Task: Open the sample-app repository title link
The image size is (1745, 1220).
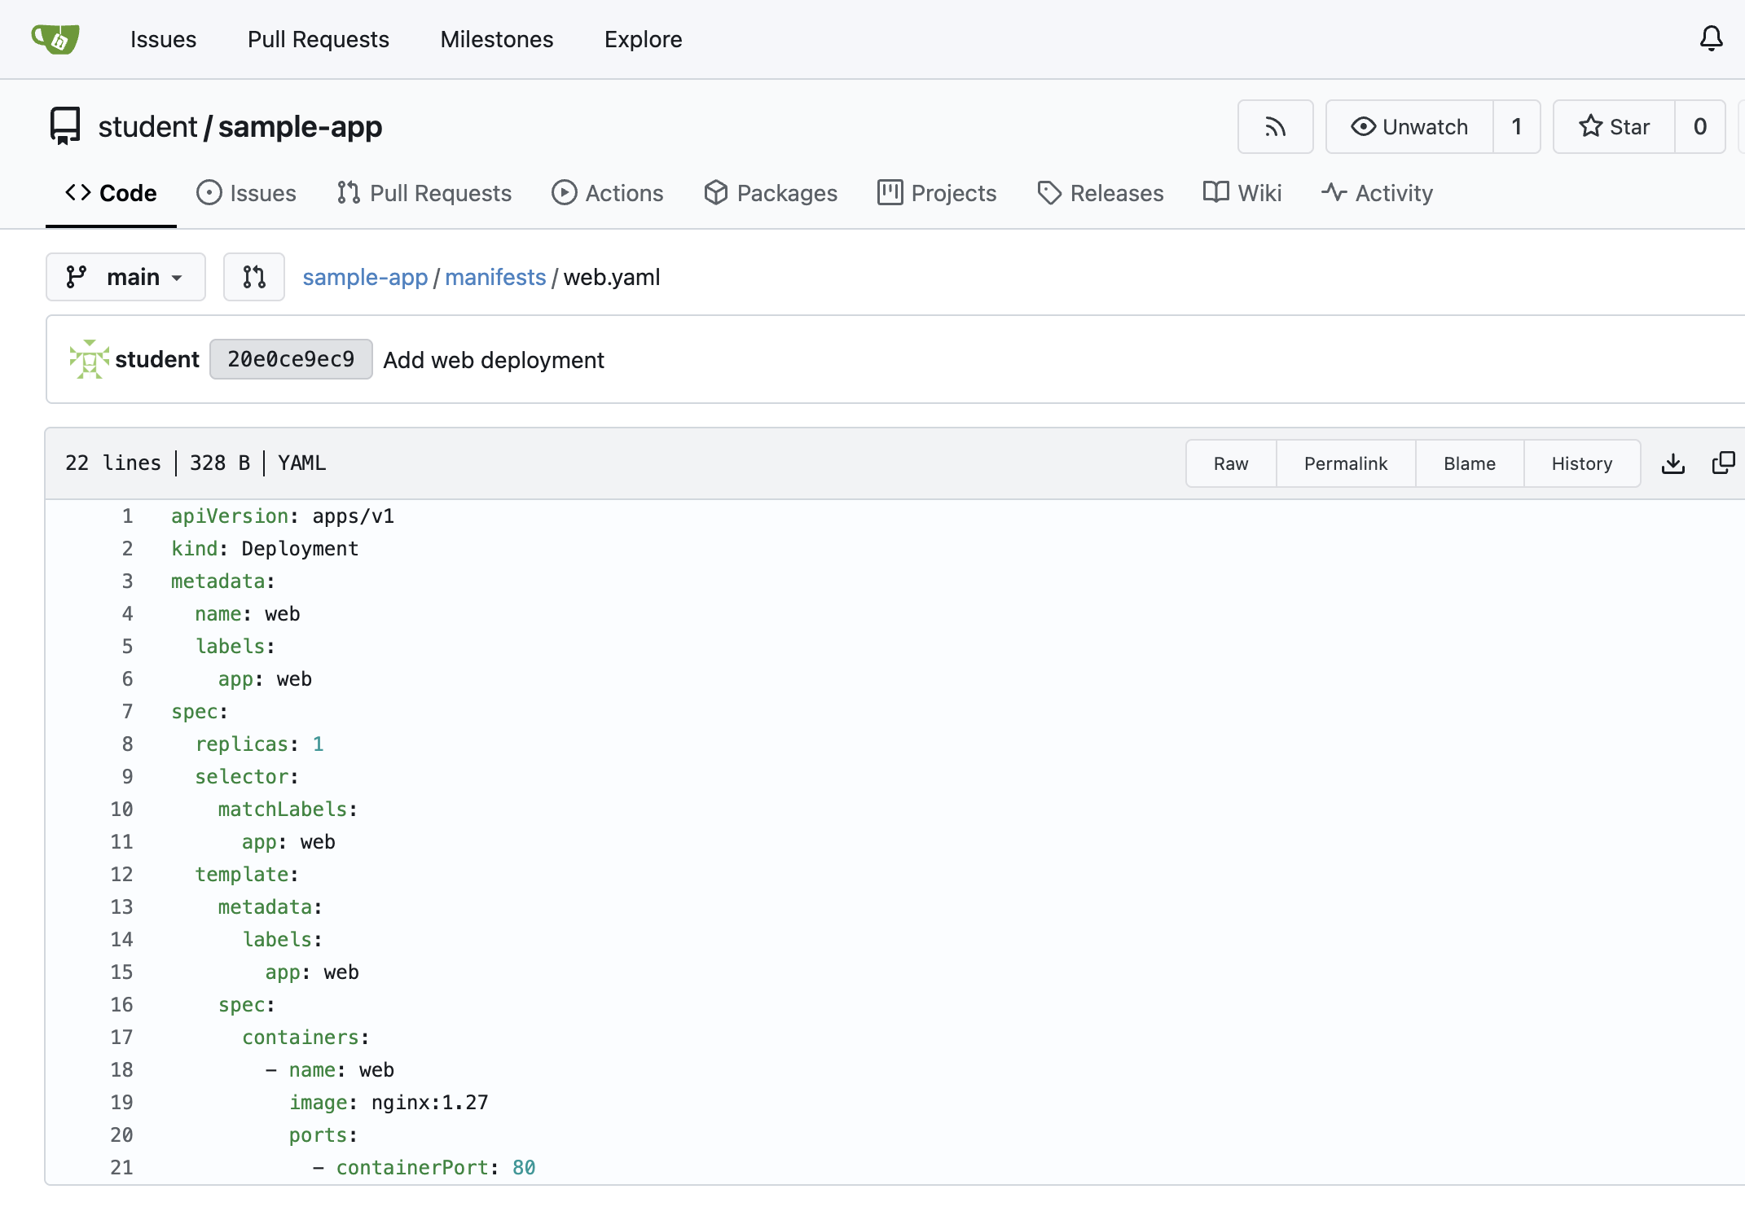Action: [300, 126]
